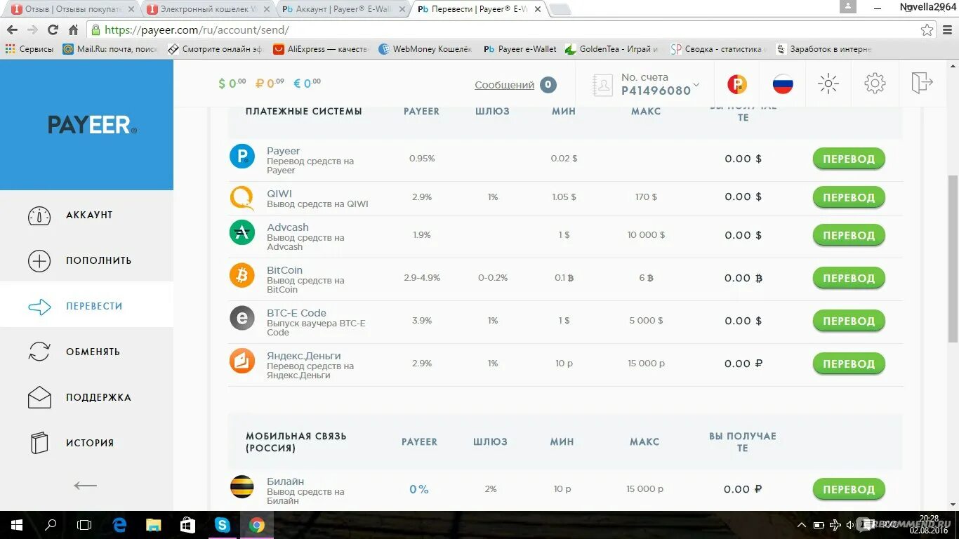
Task: Bookmark the page with star icon
Action: click(x=927, y=30)
